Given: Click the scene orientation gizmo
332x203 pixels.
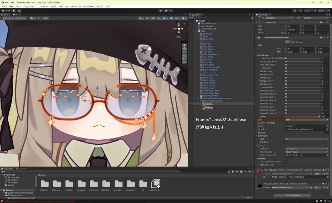Looking at the screenshot, I should (x=179, y=29).
